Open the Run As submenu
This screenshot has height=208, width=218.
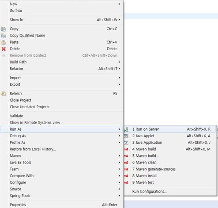[62, 129]
